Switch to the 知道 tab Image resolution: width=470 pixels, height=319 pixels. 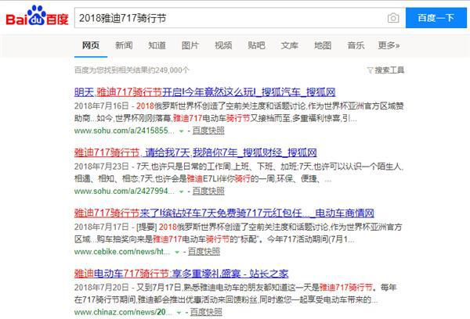pos(157,45)
